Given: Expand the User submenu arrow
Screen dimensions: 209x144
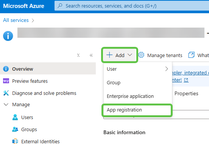Looking at the screenshot, I should coord(167,69).
